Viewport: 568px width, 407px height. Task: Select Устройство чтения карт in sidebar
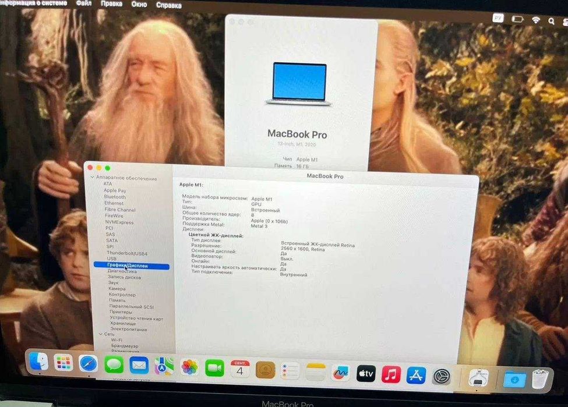pyautogui.click(x=136, y=318)
